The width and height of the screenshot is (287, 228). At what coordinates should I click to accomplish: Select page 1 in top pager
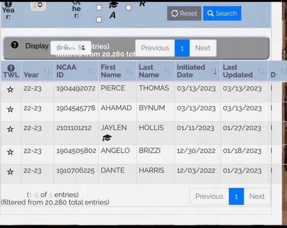pyautogui.click(x=182, y=48)
